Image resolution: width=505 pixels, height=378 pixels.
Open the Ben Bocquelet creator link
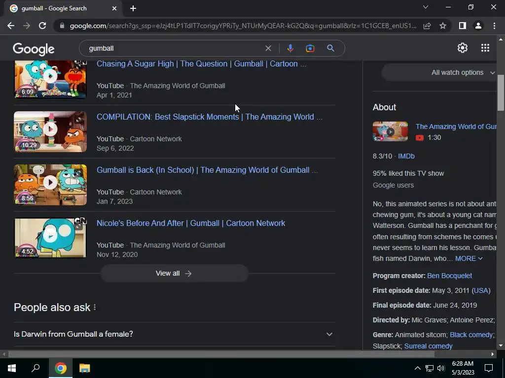click(449, 276)
